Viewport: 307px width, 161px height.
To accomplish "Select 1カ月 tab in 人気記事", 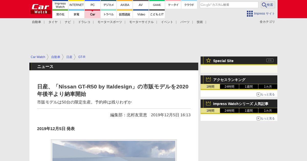I will click(x=268, y=111).
